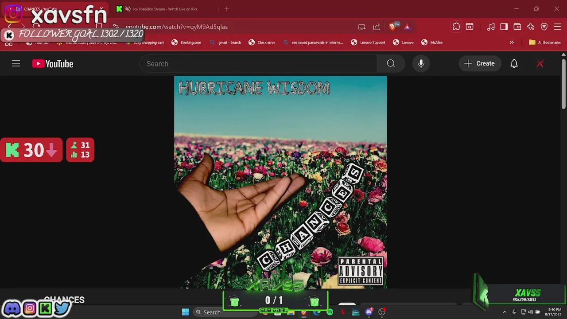Open Netflix from the taskbar
567x319 pixels.
(x=342, y=312)
